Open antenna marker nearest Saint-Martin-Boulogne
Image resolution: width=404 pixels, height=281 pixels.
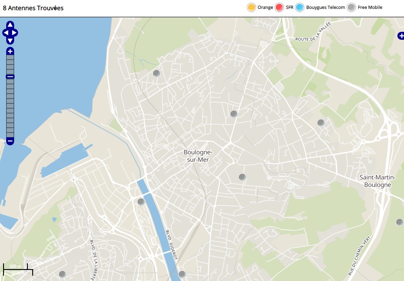400,222
